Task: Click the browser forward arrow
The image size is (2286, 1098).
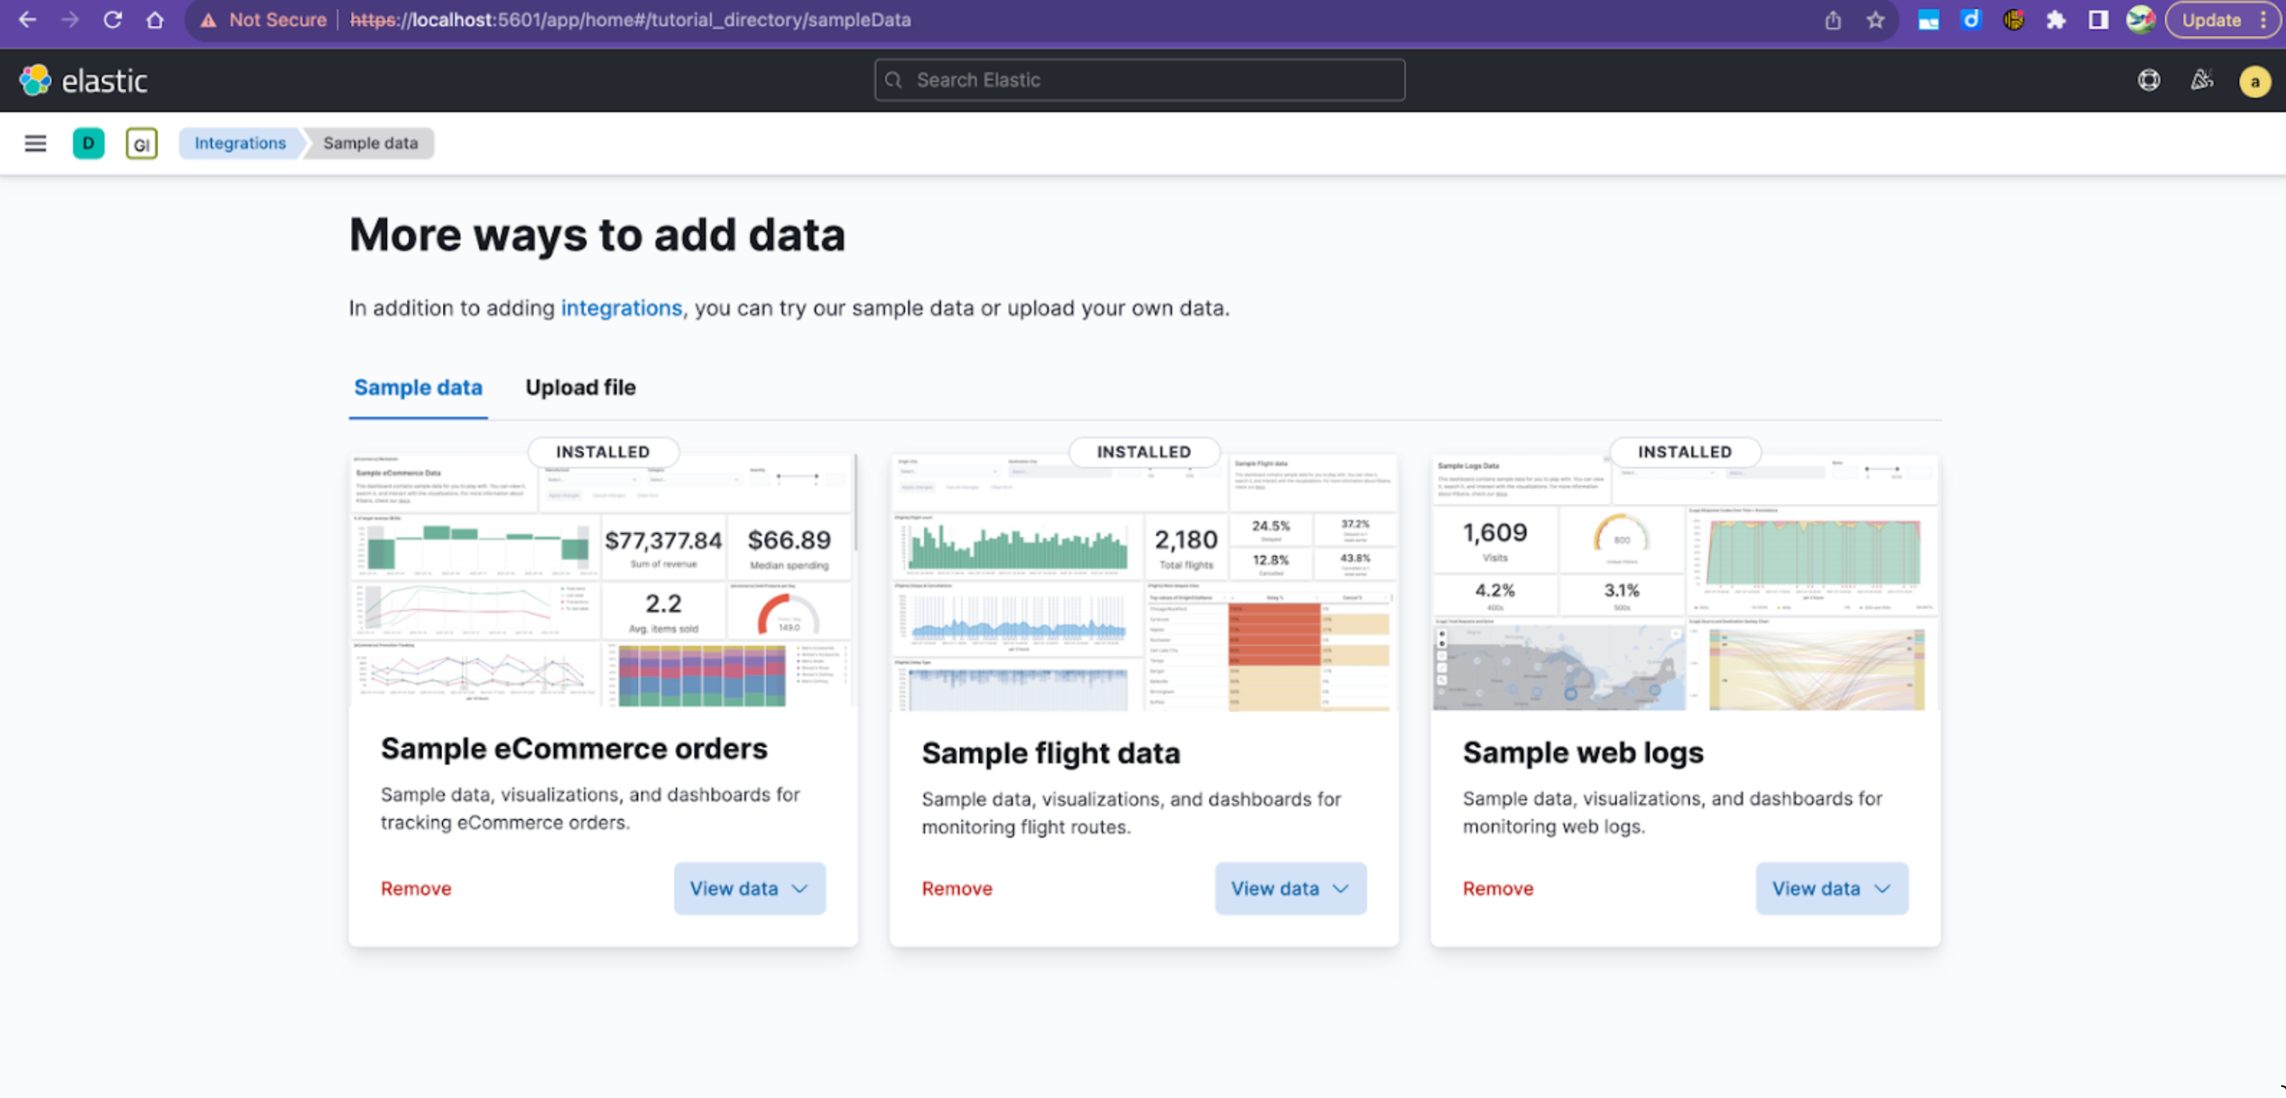Action: click(x=70, y=19)
